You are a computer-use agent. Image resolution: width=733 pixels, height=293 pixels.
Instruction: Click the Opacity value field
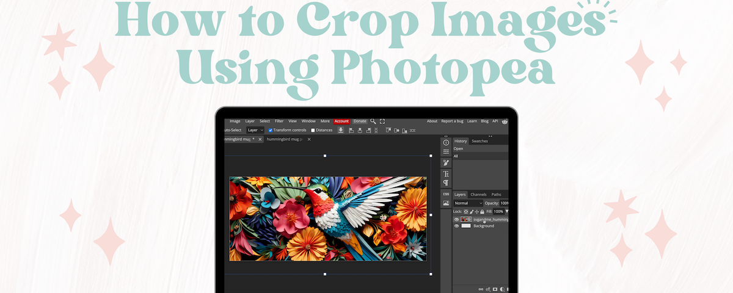coord(504,203)
